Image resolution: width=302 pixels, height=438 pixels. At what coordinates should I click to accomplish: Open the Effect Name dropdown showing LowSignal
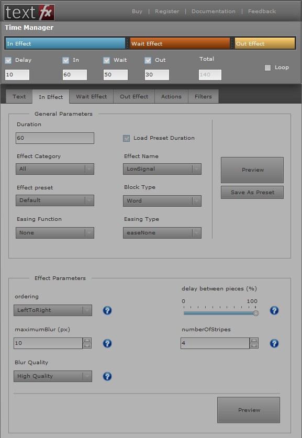[162, 169]
